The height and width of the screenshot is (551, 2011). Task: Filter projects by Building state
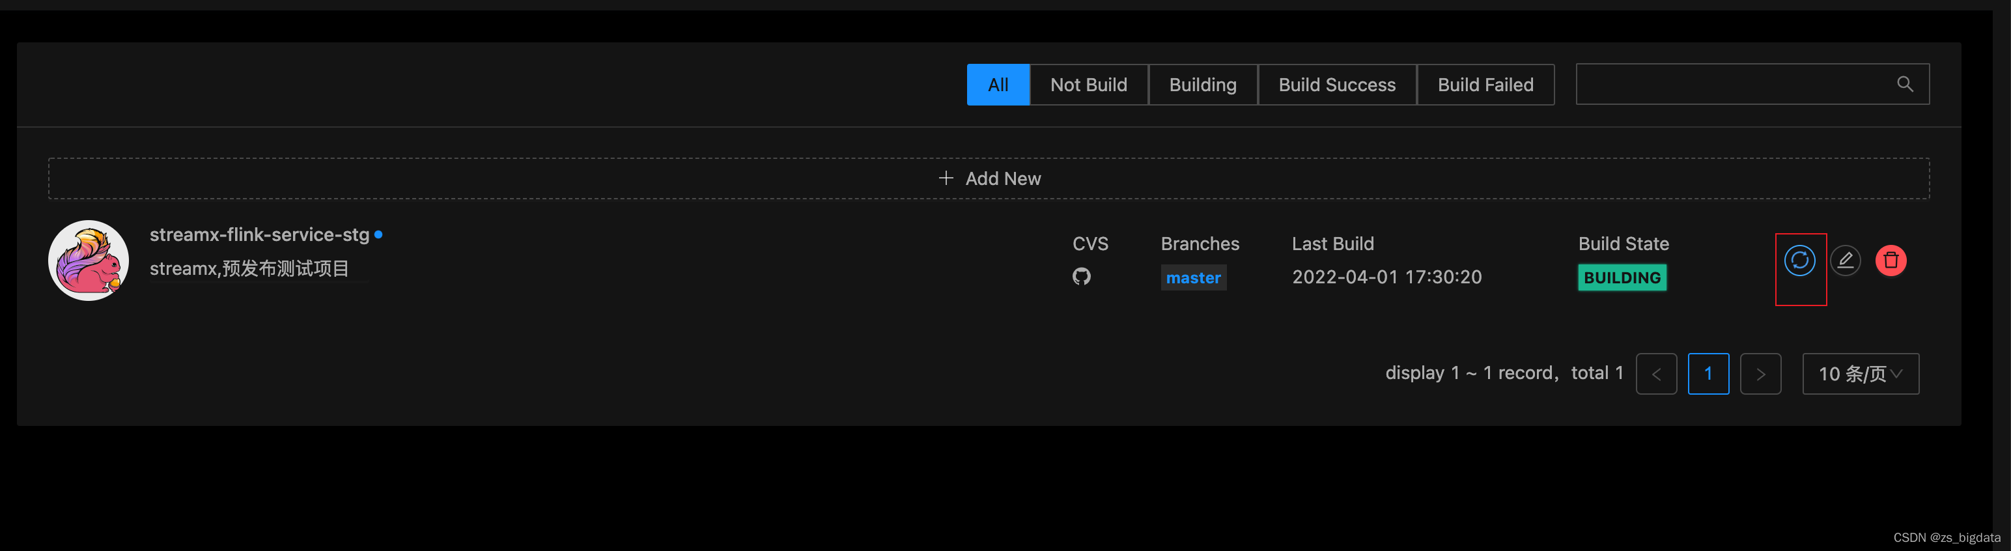(1202, 84)
